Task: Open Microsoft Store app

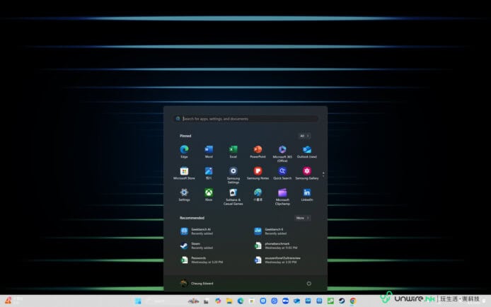Action: tap(184, 171)
